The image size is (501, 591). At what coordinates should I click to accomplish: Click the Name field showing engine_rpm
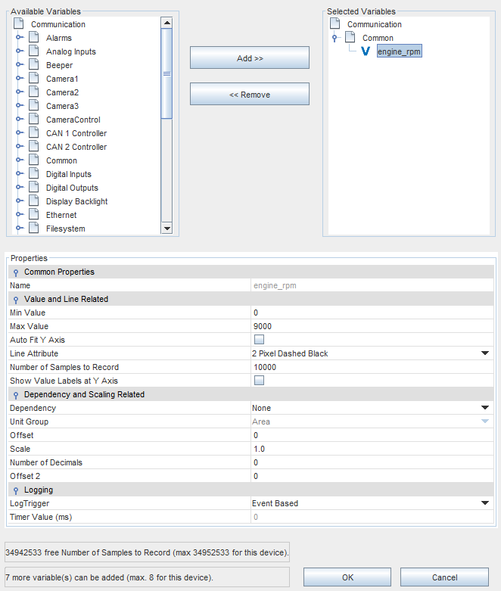(x=372, y=285)
